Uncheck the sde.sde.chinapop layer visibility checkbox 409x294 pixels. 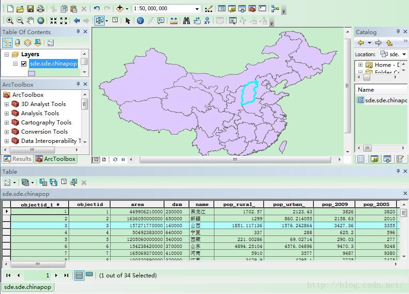click(24, 64)
